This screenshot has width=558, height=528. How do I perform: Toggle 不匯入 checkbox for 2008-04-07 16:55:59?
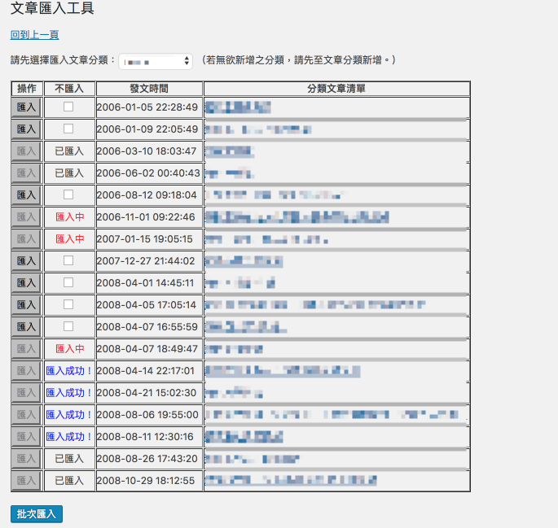click(68, 326)
